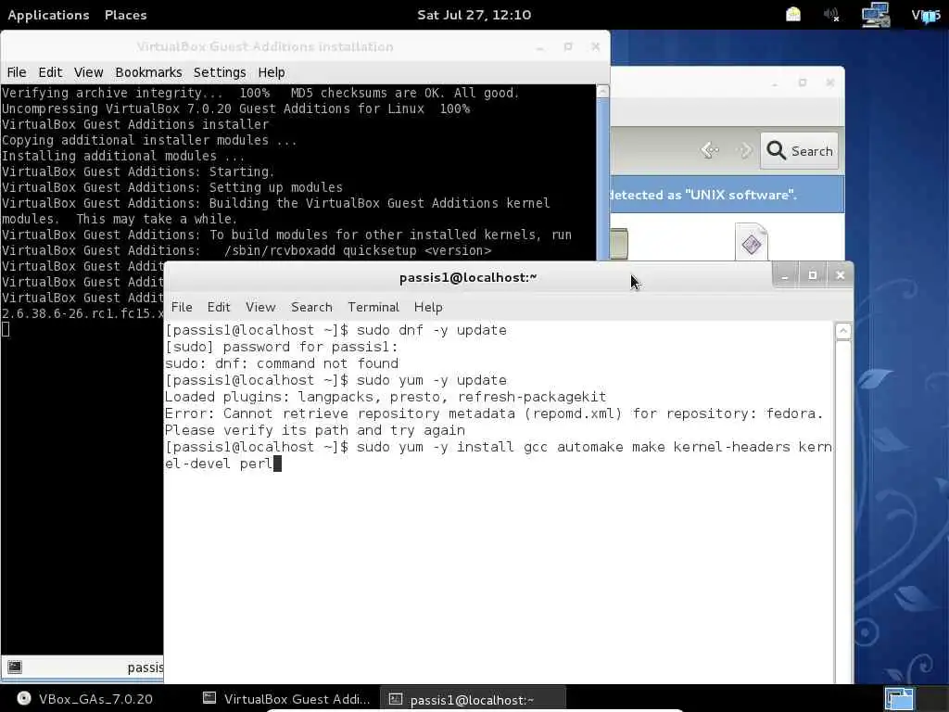This screenshot has height=712, width=949.
Task: Close the passis1@localhost terminal window
Action: (840, 275)
